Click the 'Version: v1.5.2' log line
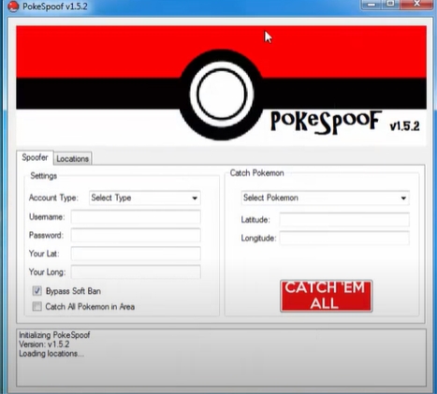Screen dimensions: 437x394 coord(44,344)
